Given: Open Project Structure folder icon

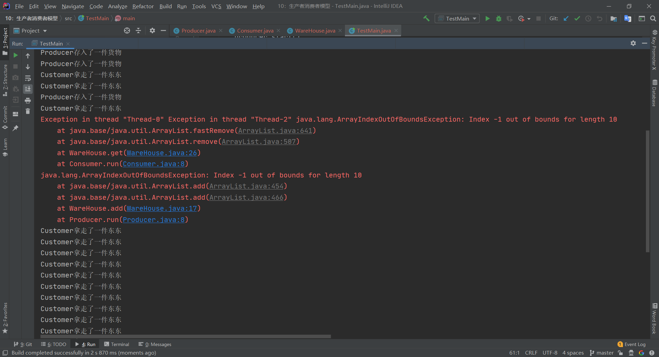Looking at the screenshot, I should click(x=614, y=19).
